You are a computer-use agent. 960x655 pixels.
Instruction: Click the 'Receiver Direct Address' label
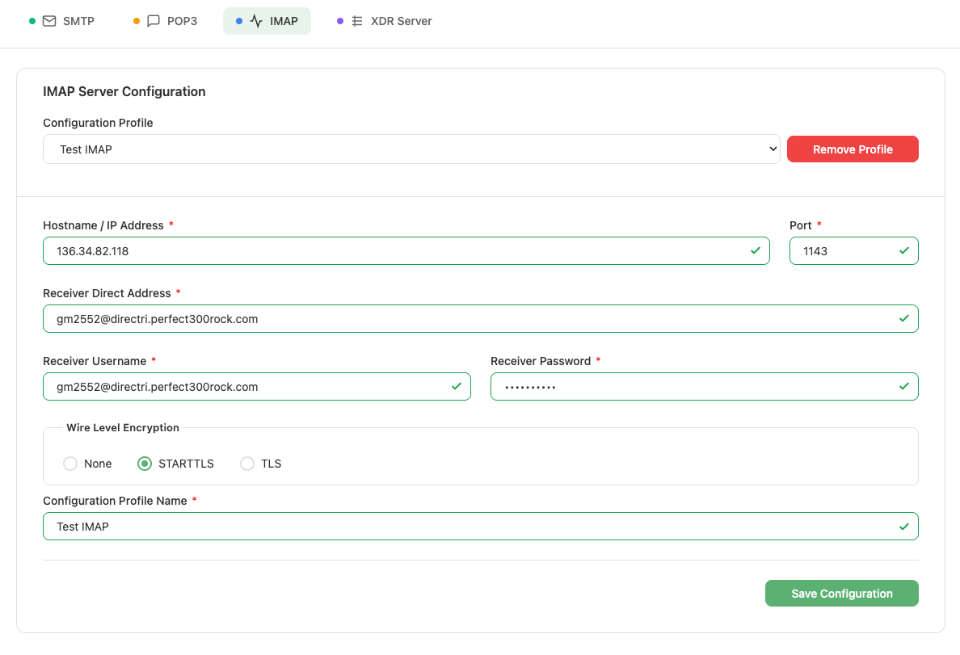[x=107, y=294]
